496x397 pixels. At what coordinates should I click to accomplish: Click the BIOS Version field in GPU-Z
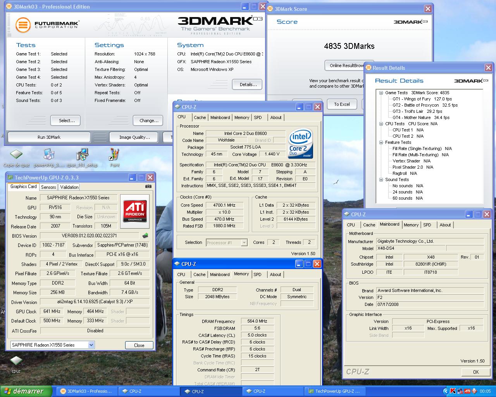[x=90, y=236]
